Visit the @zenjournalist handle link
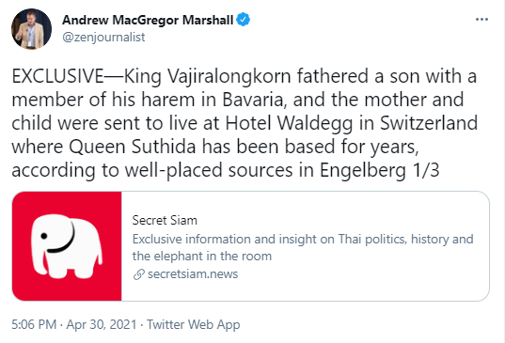Viewport: 505px width, 343px height. 103,38
